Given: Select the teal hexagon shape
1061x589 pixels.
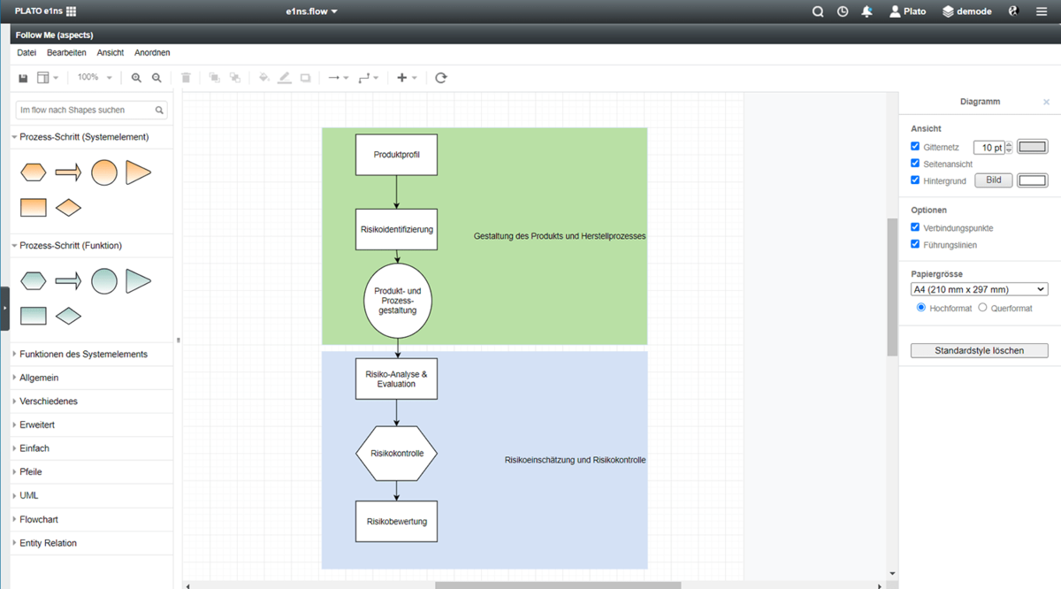Looking at the screenshot, I should 34,281.
